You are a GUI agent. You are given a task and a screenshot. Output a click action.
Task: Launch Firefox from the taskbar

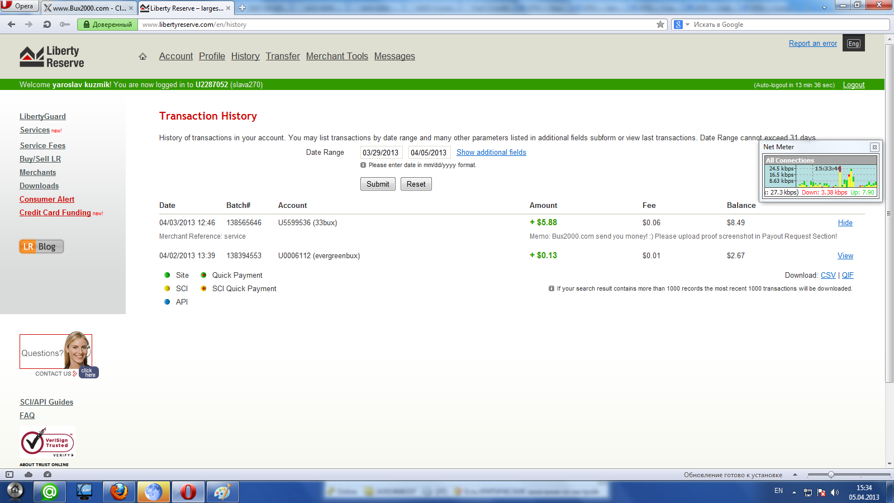118,492
